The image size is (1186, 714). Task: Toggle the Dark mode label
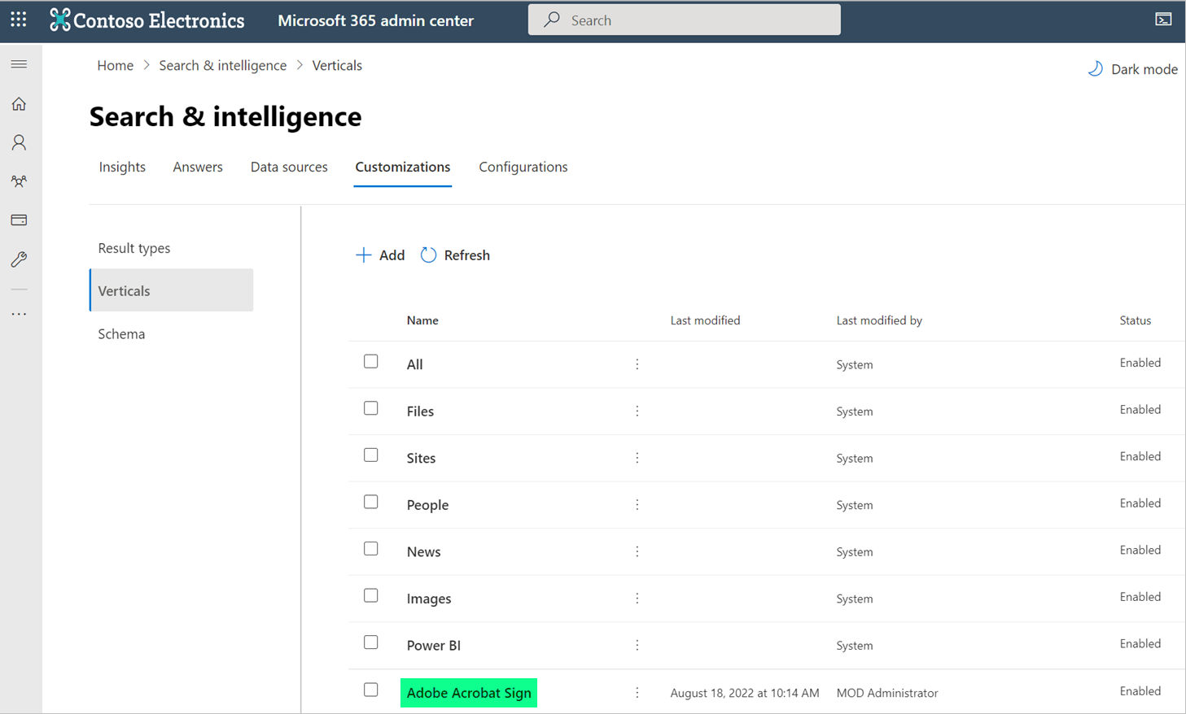tap(1144, 69)
